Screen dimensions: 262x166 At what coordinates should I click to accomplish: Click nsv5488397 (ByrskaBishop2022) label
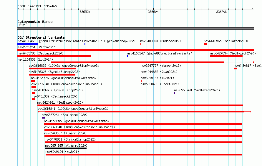point(57,90)
